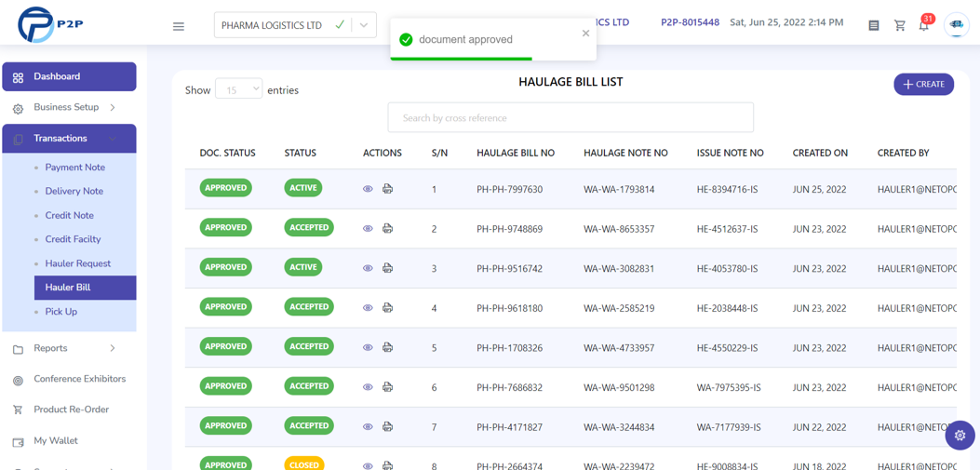The image size is (980, 470).
Task: Click the Business Setup gear icon
Action: (x=18, y=109)
